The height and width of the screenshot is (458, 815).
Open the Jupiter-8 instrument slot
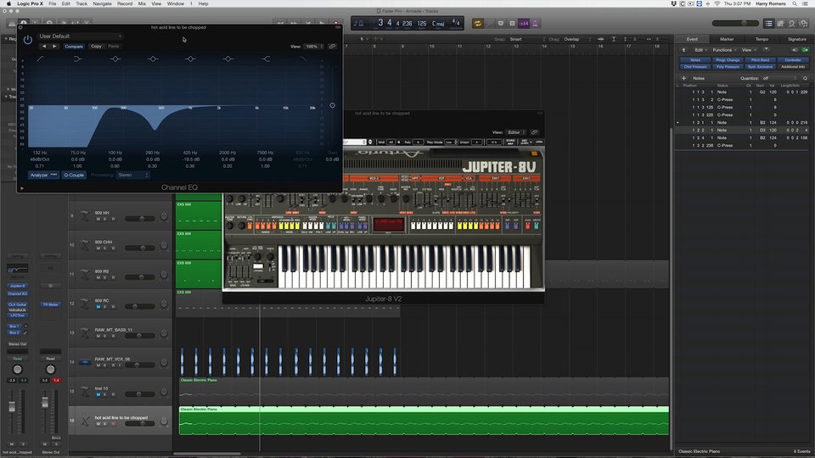[x=17, y=286]
